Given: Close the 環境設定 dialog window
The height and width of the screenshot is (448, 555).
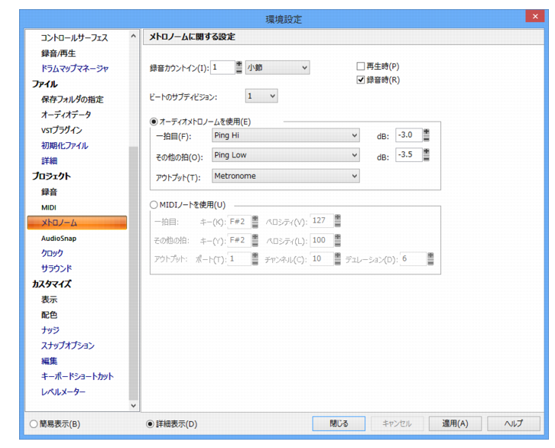Looking at the screenshot, I should coord(535,16).
